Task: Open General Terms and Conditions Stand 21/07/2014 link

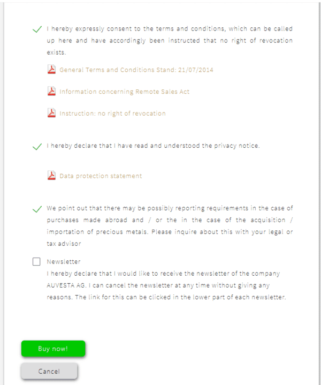Action: tap(136, 70)
